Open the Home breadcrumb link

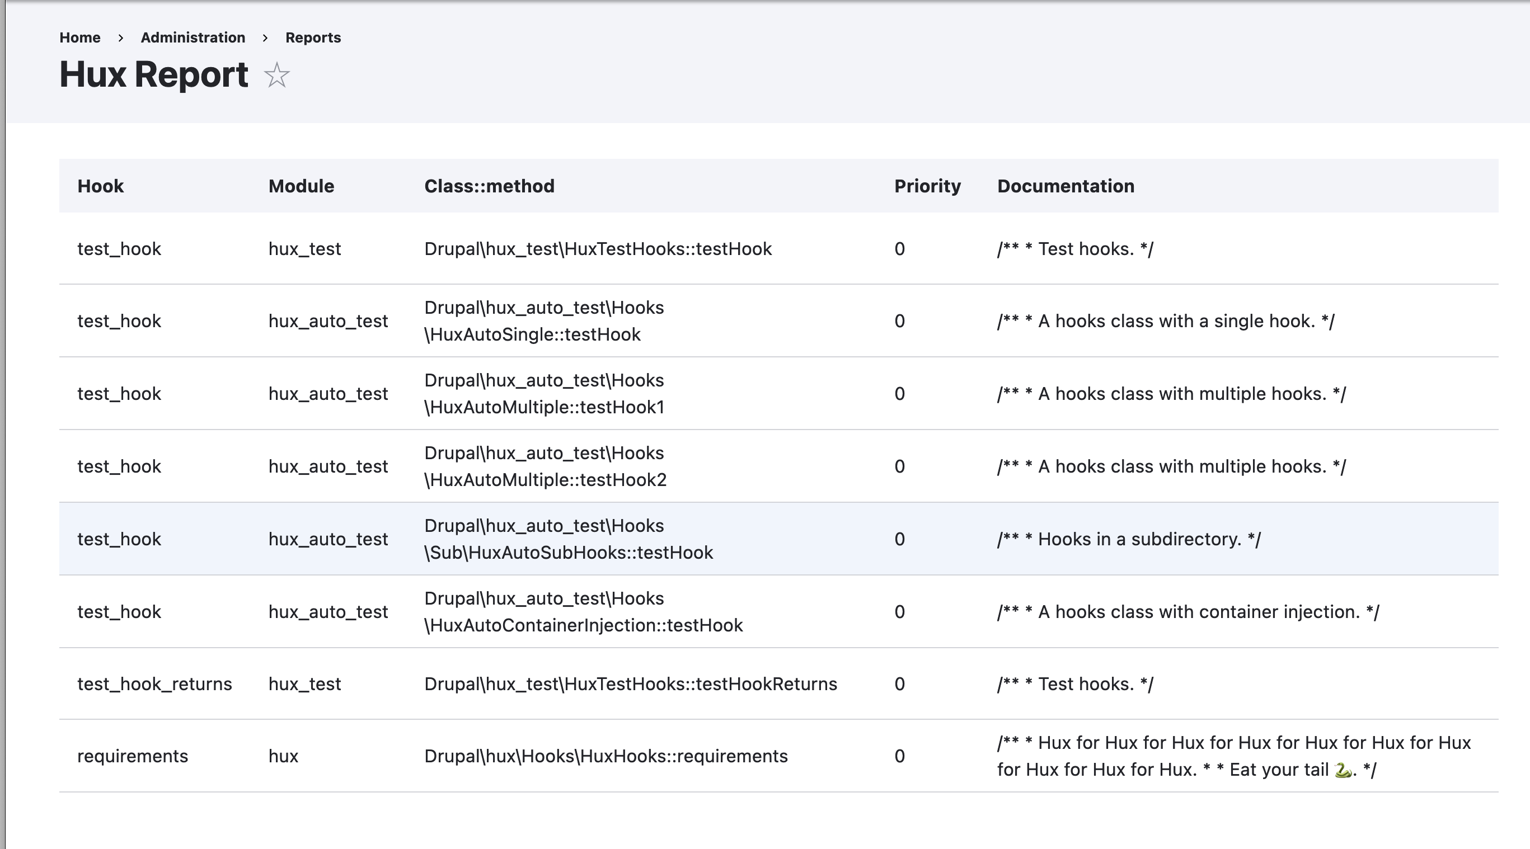(79, 37)
